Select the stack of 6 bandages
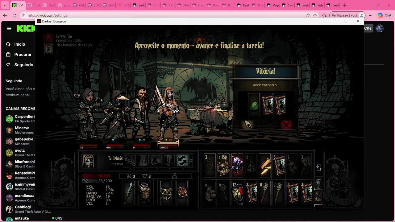395x222 pixels. pos(210,193)
